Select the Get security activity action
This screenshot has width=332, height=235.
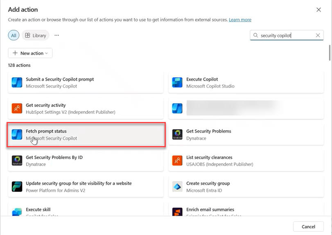pos(86,109)
